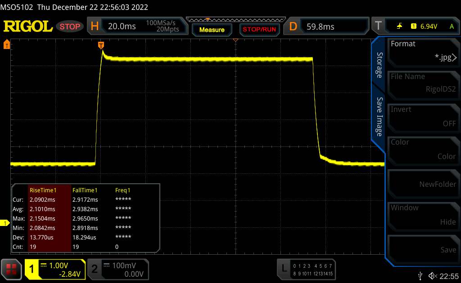Open logic analyzer L channels panel

click(x=306, y=269)
